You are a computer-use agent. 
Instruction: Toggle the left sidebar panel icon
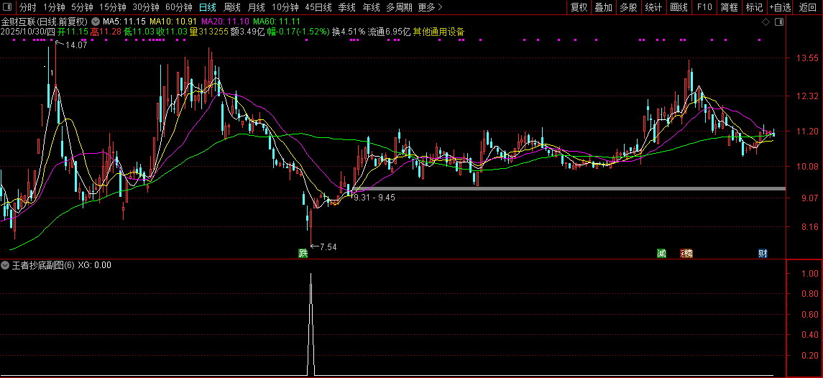(7, 7)
